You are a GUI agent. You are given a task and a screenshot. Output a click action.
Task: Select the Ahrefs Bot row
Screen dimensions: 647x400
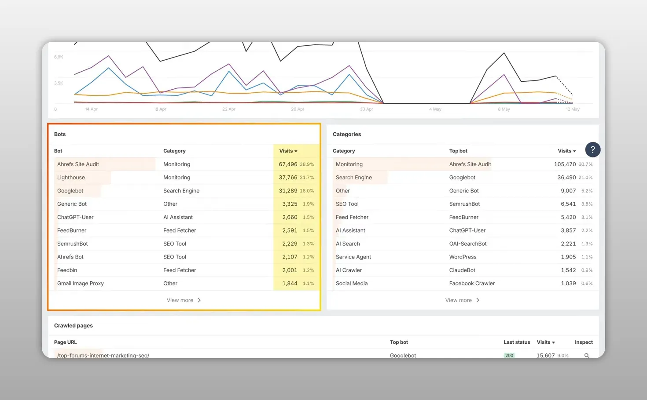[184, 257]
